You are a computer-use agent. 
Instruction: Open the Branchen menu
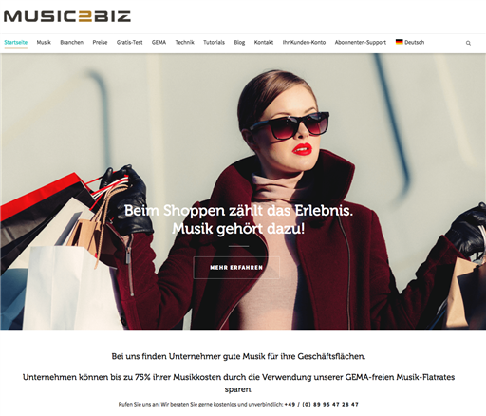(72, 42)
